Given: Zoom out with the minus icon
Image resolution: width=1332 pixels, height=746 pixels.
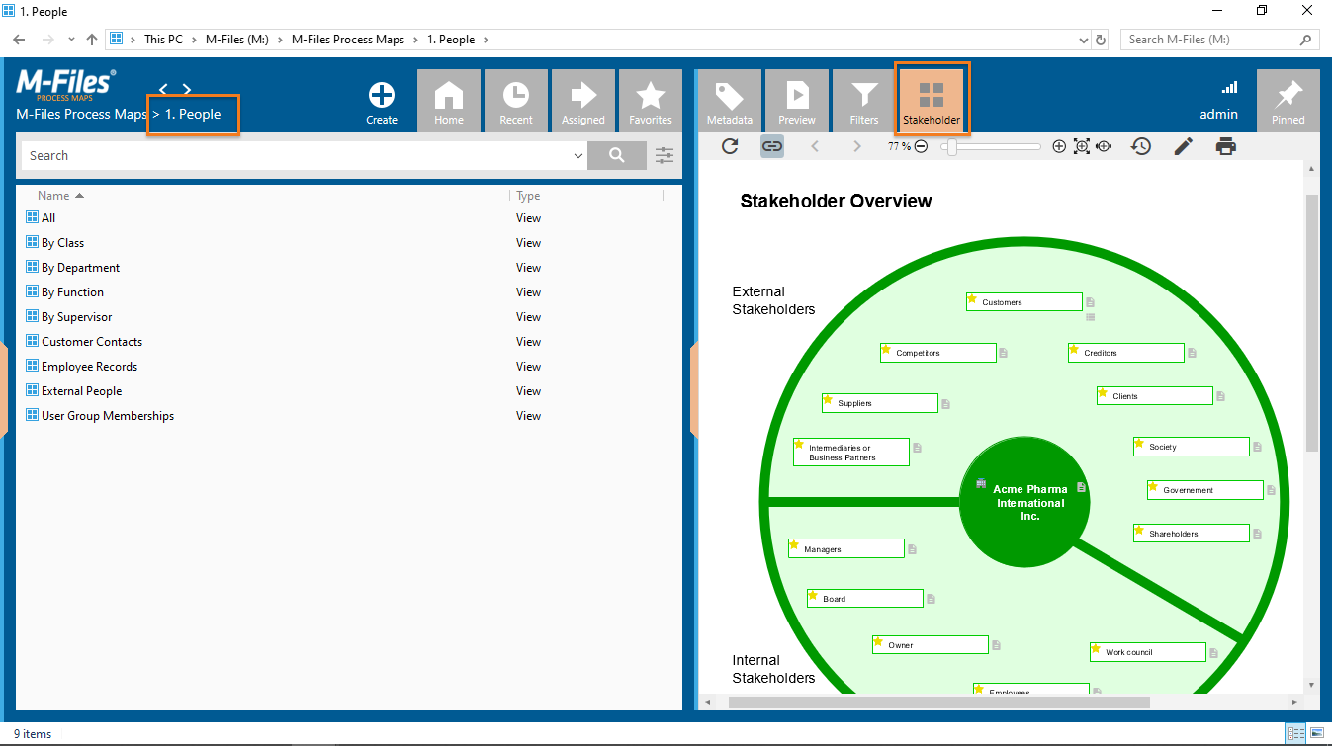Looking at the screenshot, I should coord(921,146).
